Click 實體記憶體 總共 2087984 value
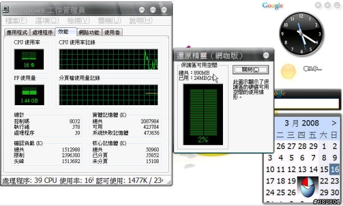The height and width of the screenshot is (206, 343). coord(150,121)
